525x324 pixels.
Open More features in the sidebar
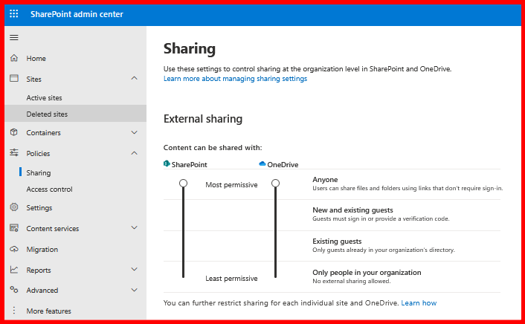[x=48, y=311]
